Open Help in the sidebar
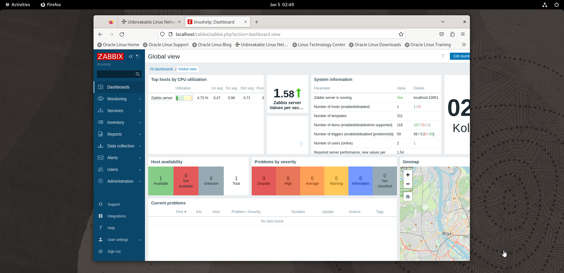The height and width of the screenshot is (273, 564). tap(111, 228)
